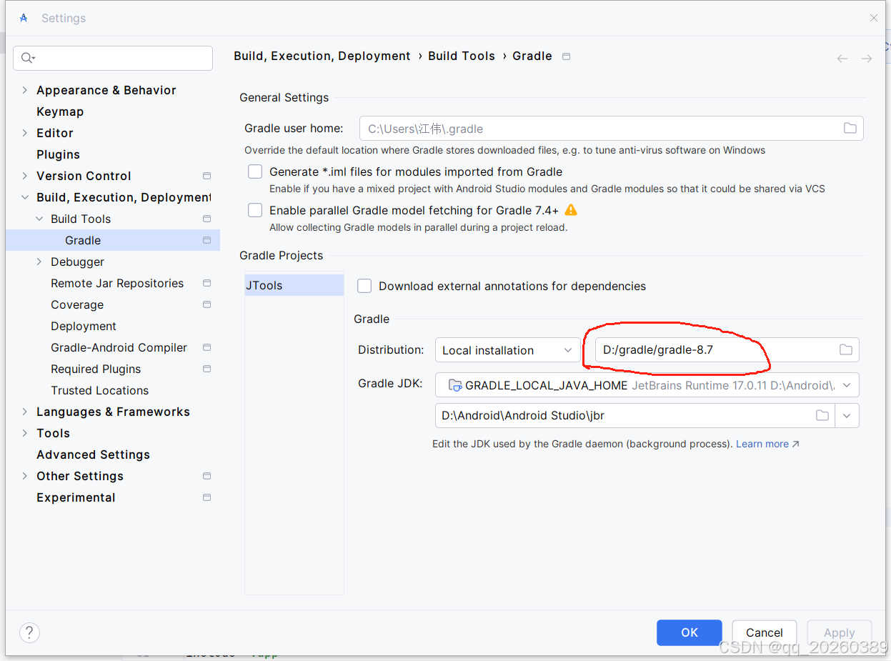
Task: Collapse the Build Tools node
Action: (39, 219)
